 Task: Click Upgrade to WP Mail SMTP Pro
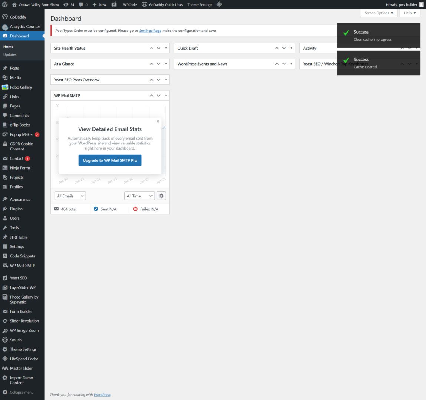click(x=110, y=160)
